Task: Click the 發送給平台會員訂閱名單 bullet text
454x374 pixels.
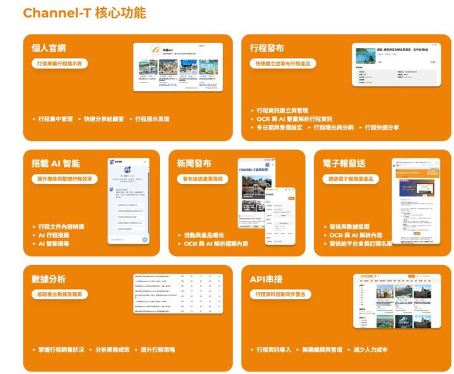Action: click(361, 244)
